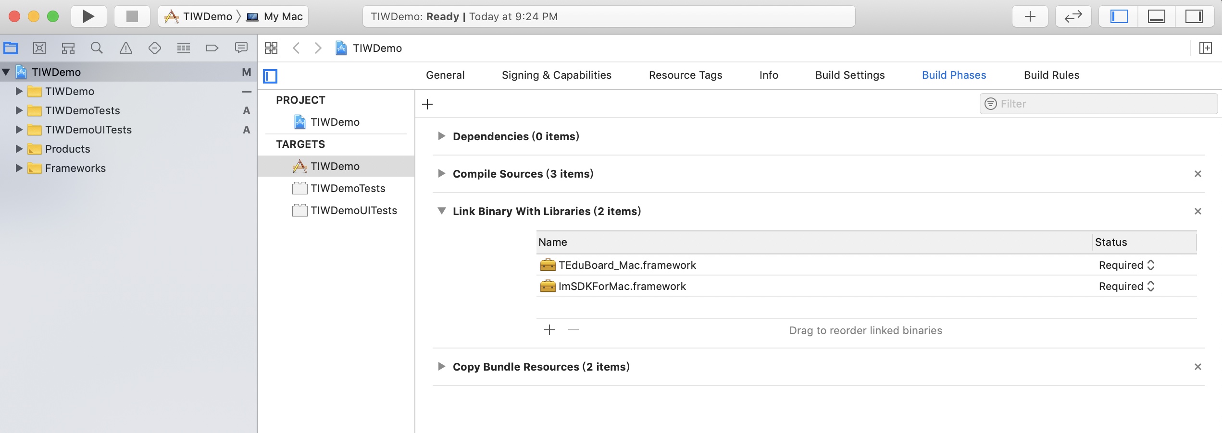1222x433 pixels.
Task: Open the Debug navigator icon
Action: click(184, 48)
